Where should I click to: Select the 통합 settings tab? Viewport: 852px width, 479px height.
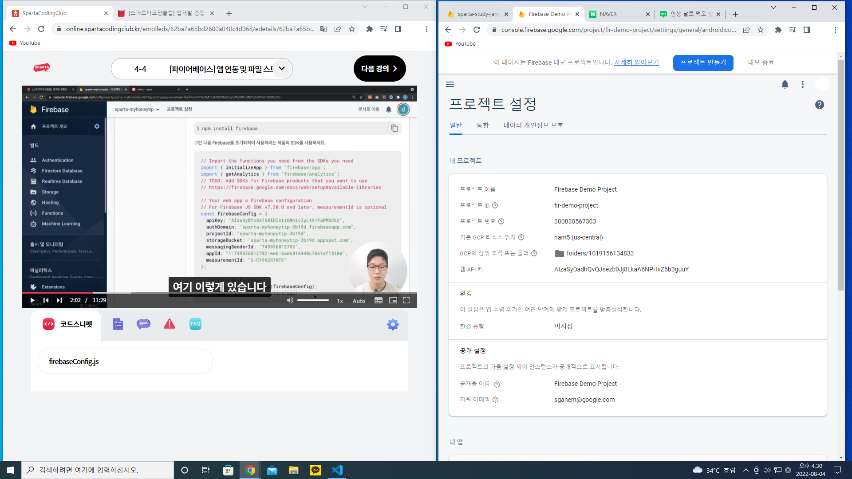[x=483, y=126]
